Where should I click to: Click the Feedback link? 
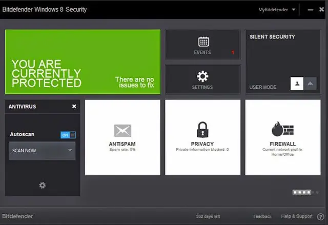[262, 216]
